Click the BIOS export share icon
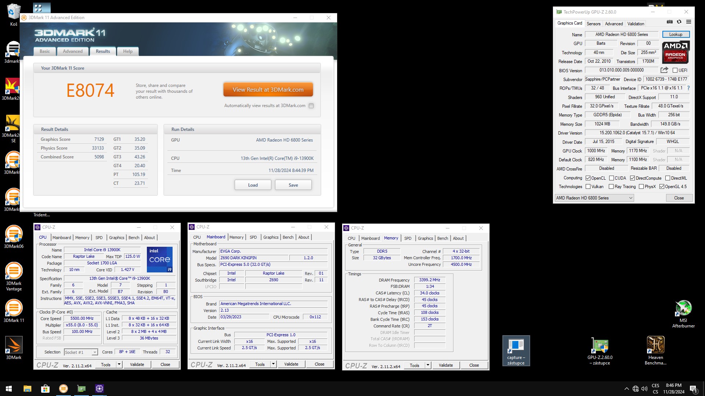The width and height of the screenshot is (705, 396). 664,70
